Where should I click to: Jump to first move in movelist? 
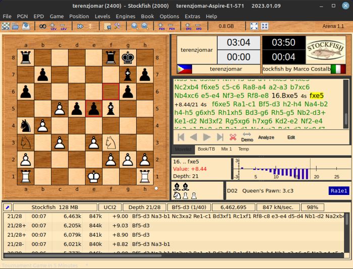tap(181, 137)
